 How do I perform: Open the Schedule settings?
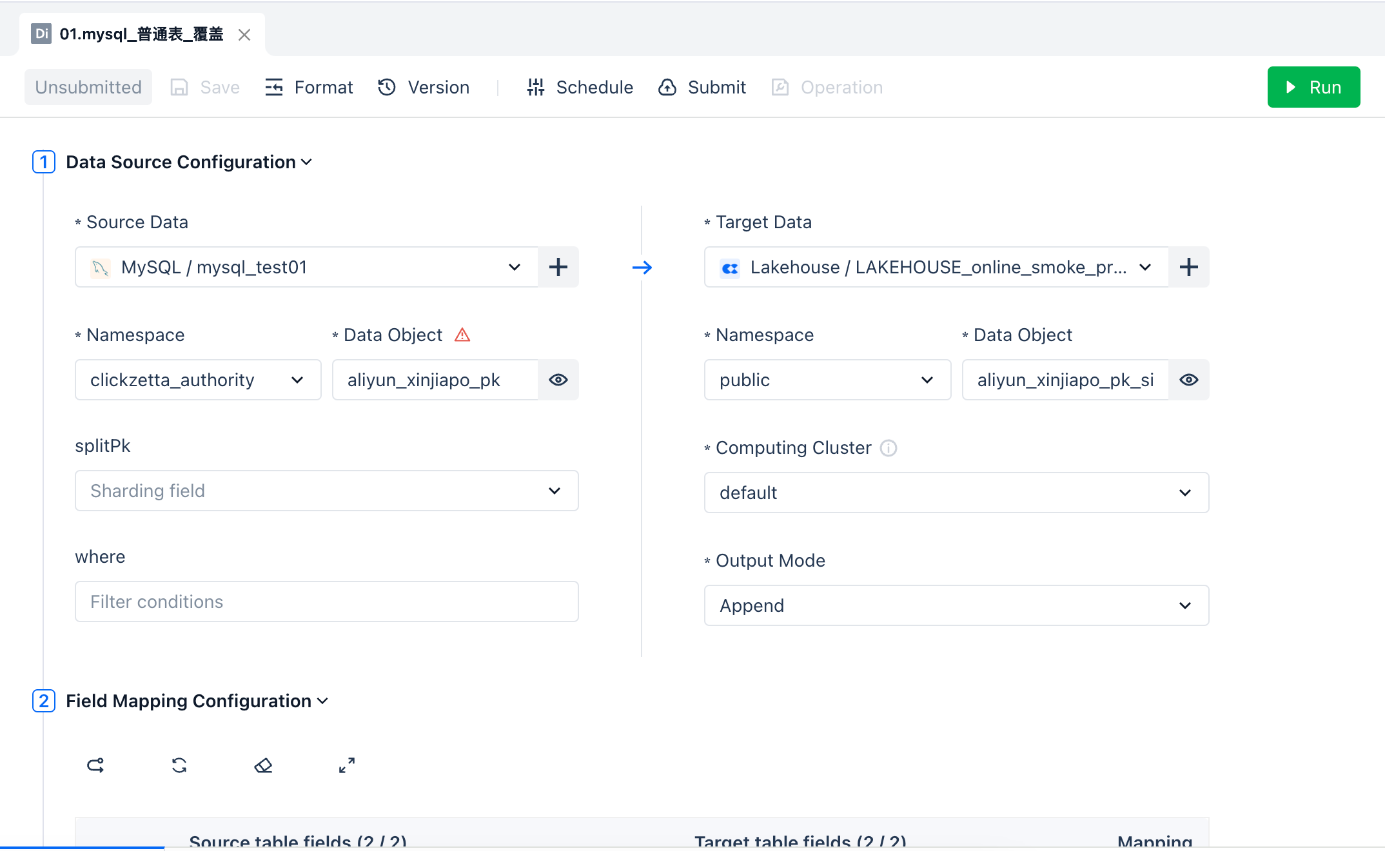click(580, 87)
